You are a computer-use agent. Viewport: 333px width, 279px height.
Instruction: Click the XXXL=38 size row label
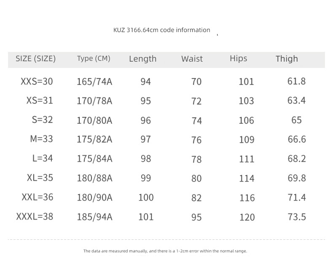(x=35, y=217)
